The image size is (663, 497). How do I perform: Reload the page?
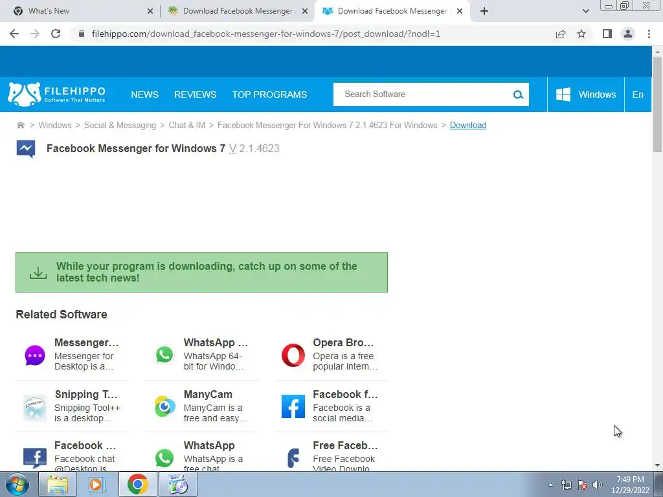[56, 34]
